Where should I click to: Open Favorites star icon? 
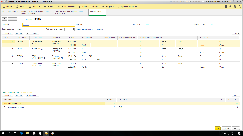[x=231, y=6]
